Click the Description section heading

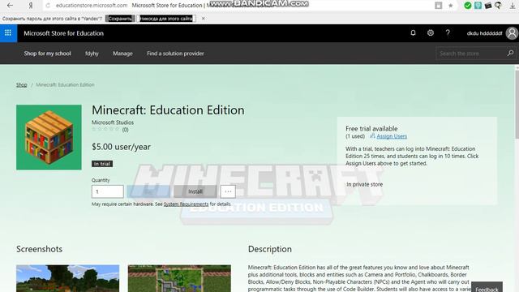270,249
